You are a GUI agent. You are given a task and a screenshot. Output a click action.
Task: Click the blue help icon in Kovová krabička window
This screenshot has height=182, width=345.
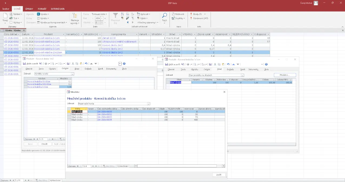(266, 64)
